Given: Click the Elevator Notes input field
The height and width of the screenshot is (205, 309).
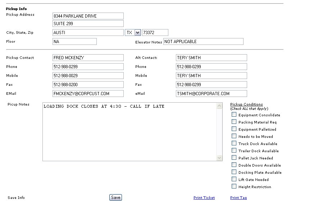Looking at the screenshot, I should coord(203,42).
